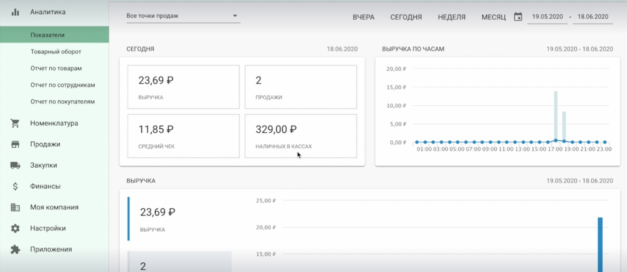Image resolution: width=627 pixels, height=272 pixels.
Task: Select the Показатели menu item
Action: click(x=55, y=35)
